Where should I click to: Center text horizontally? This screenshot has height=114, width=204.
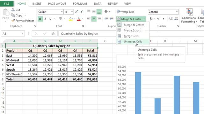(x=94, y=19)
